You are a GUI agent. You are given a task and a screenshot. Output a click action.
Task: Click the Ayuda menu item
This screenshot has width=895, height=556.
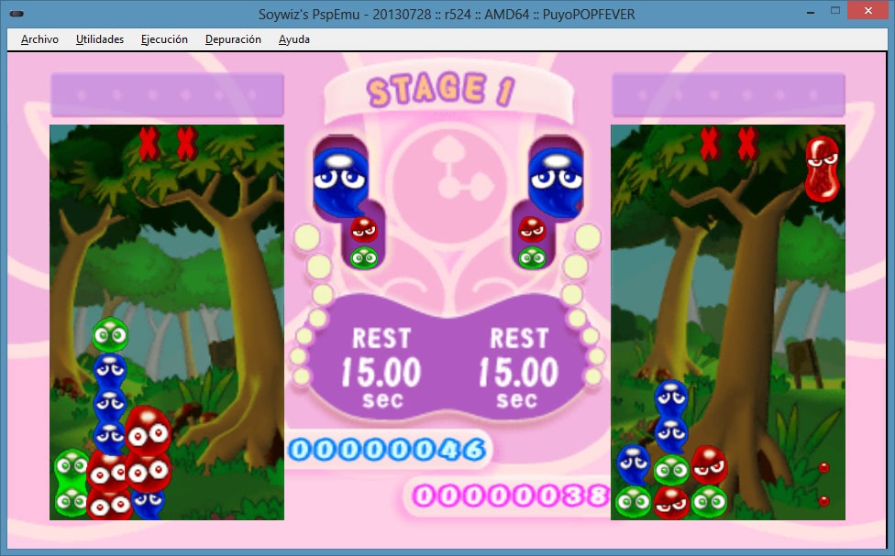click(x=294, y=39)
